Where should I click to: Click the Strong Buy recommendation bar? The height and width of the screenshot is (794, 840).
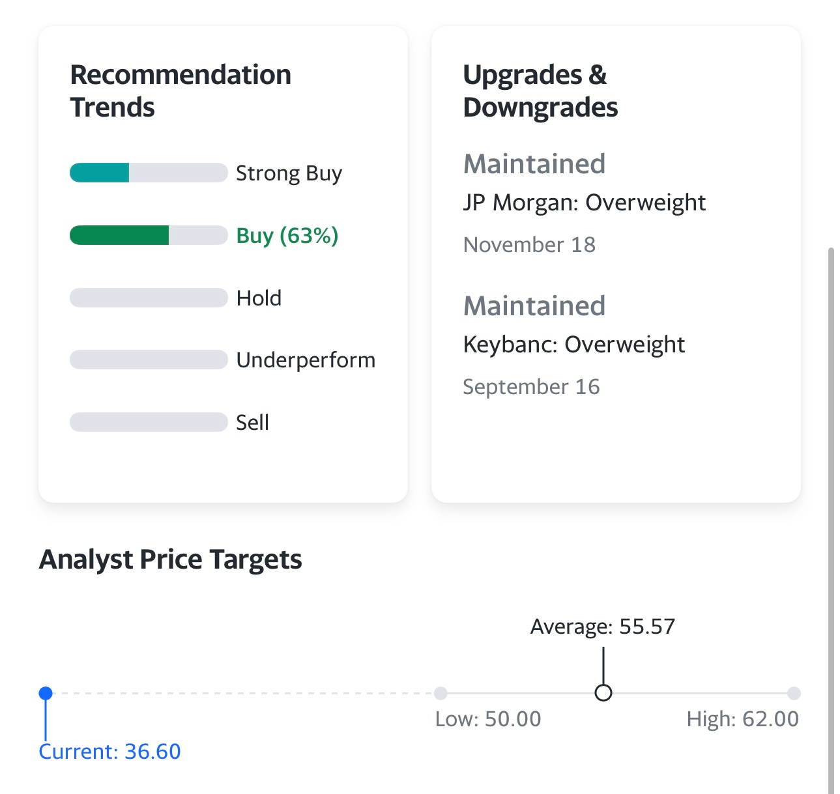(149, 173)
